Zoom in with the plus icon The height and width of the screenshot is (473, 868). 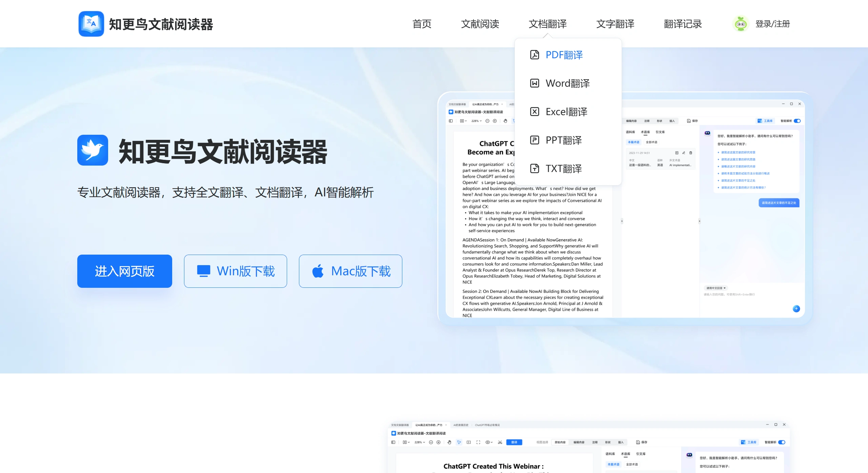pos(439,443)
